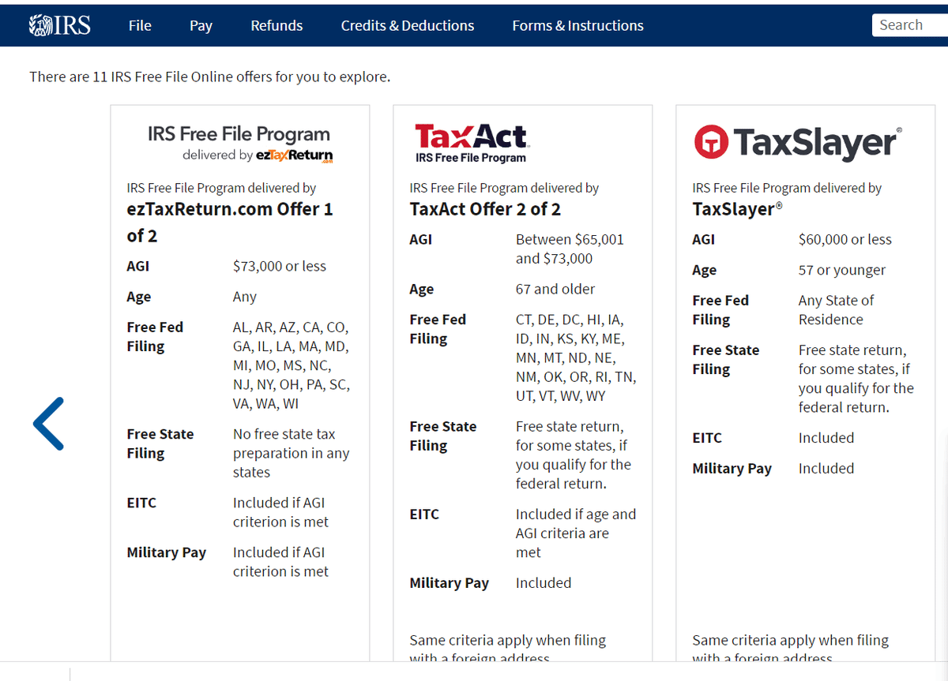Click TaxSlayer 'AGI' label
948x681 pixels.
pyautogui.click(x=704, y=239)
